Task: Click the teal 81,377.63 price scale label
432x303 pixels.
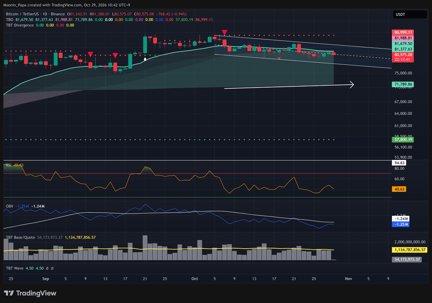Action: [403, 49]
